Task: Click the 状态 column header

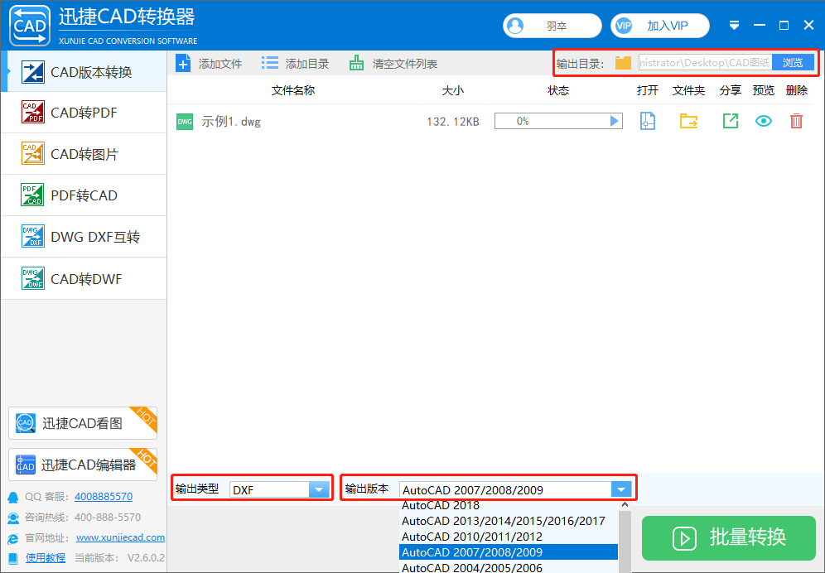Action: [558, 90]
